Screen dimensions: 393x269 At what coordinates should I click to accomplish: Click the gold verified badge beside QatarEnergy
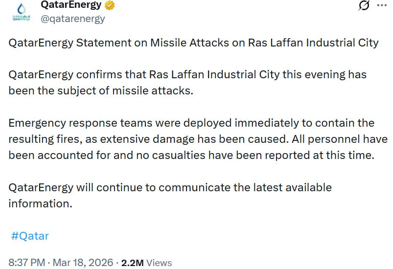[x=111, y=5]
